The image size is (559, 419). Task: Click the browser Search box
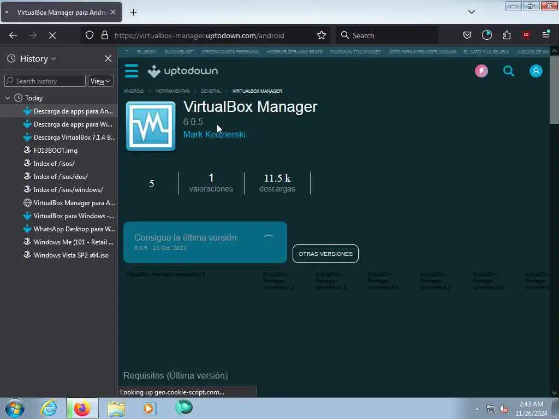[x=387, y=35]
